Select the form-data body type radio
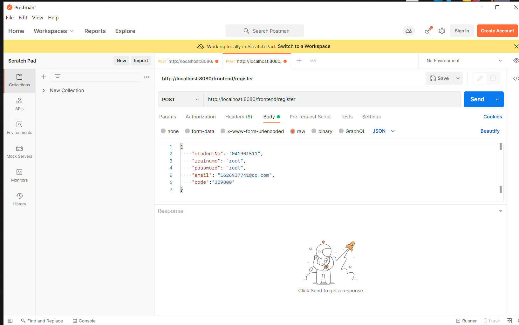The image size is (519, 325). coord(188,131)
